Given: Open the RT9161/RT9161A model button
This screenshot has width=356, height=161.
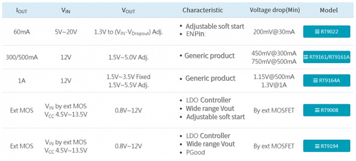Looking at the screenshot, I should (x=326, y=57).
